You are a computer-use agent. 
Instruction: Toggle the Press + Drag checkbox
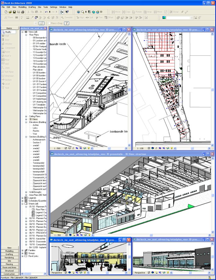[50, 23]
